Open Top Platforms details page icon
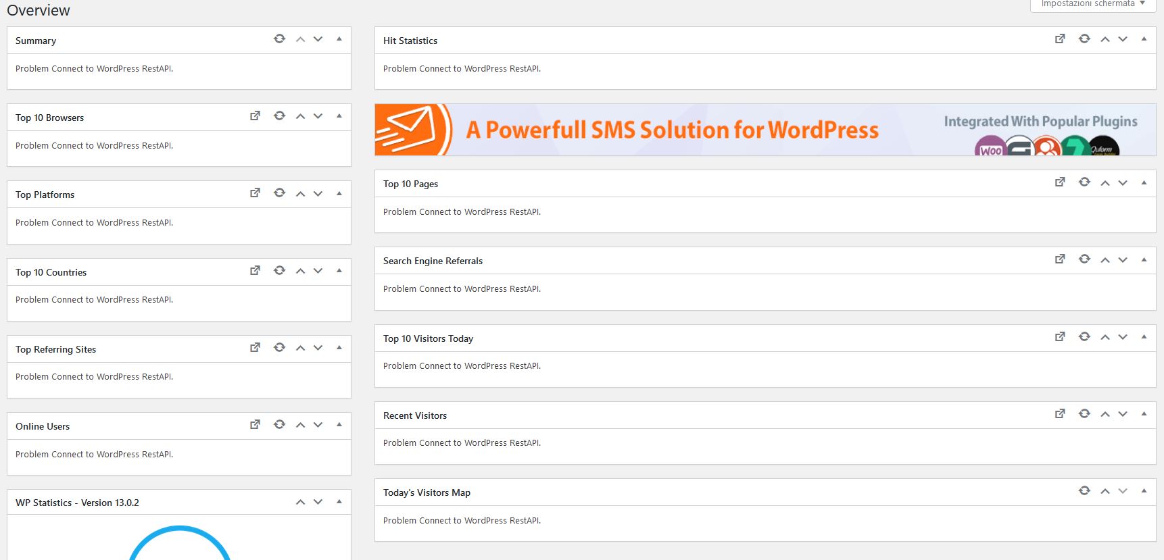 point(255,193)
